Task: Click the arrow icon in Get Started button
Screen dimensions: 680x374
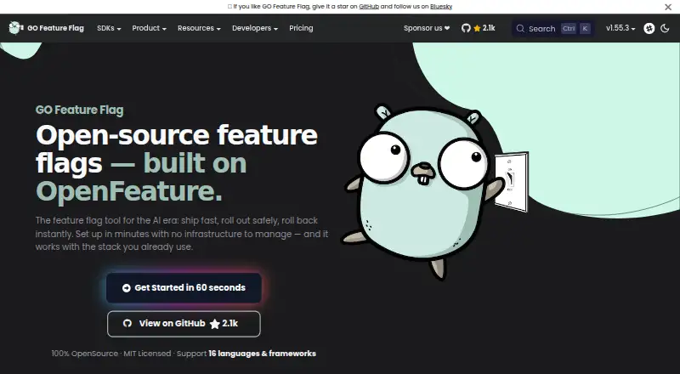Action: click(x=126, y=288)
